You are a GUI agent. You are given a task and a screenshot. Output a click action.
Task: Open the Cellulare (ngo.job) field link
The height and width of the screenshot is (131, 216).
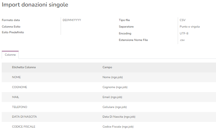coord(115,107)
